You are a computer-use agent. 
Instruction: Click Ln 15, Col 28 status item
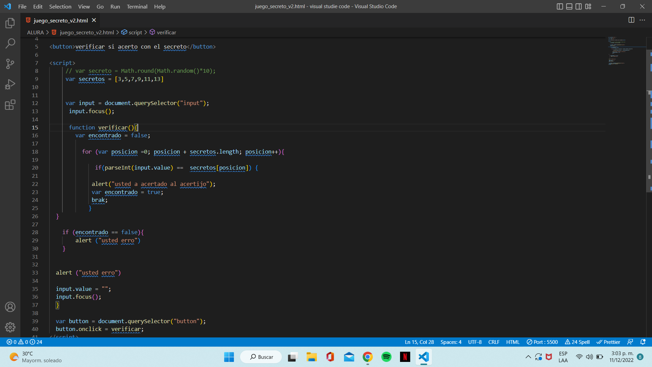click(419, 342)
